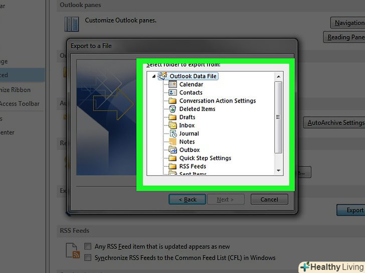Select the Deleted Items label
Image resolution: width=365 pixels, height=273 pixels.
coord(197,109)
